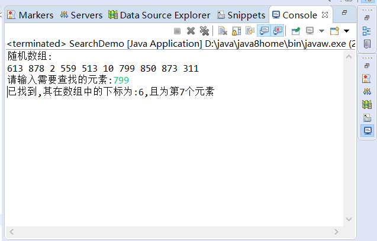Open the Servers tab
The image size is (377, 241).
click(81, 15)
